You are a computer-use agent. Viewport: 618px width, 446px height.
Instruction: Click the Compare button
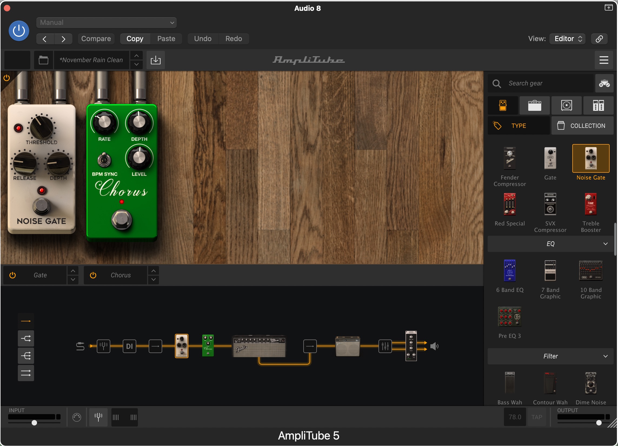96,39
